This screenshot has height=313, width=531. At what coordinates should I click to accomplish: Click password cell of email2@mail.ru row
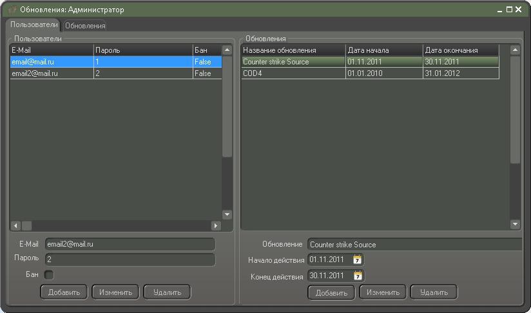143,73
